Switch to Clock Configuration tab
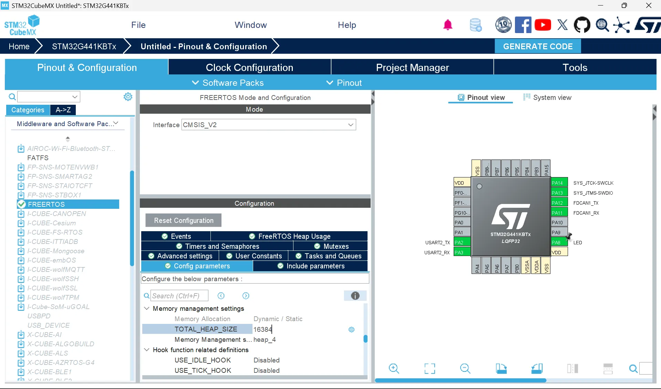This screenshot has height=389, width=661. coord(249,68)
